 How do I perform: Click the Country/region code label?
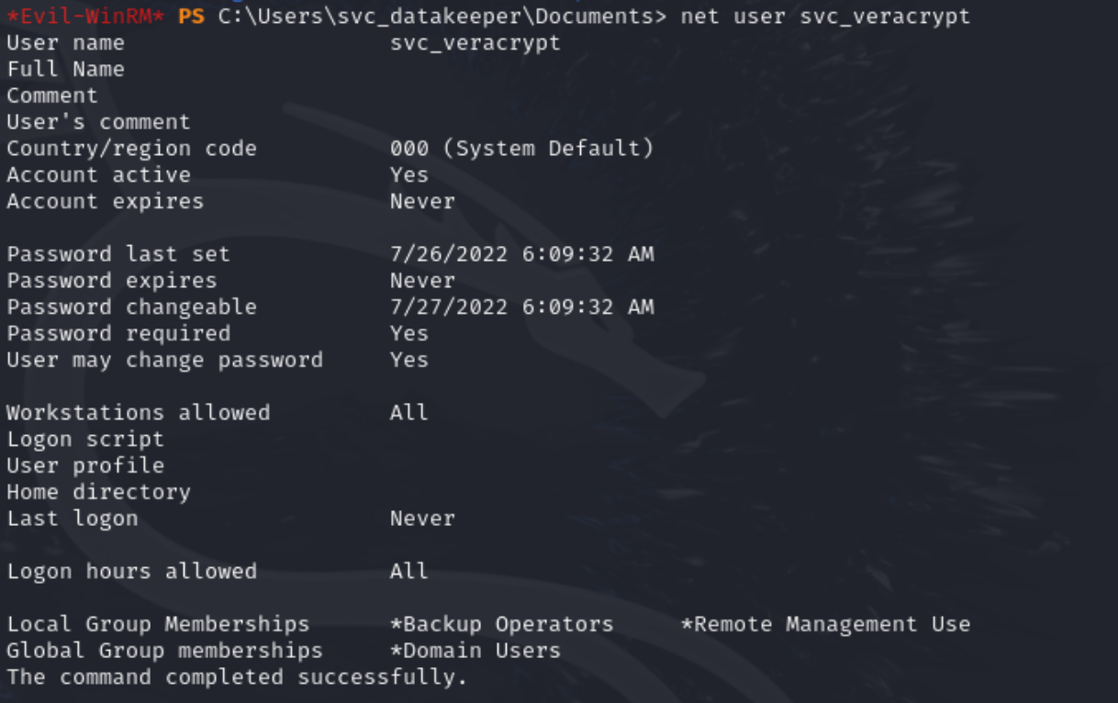[x=131, y=149]
